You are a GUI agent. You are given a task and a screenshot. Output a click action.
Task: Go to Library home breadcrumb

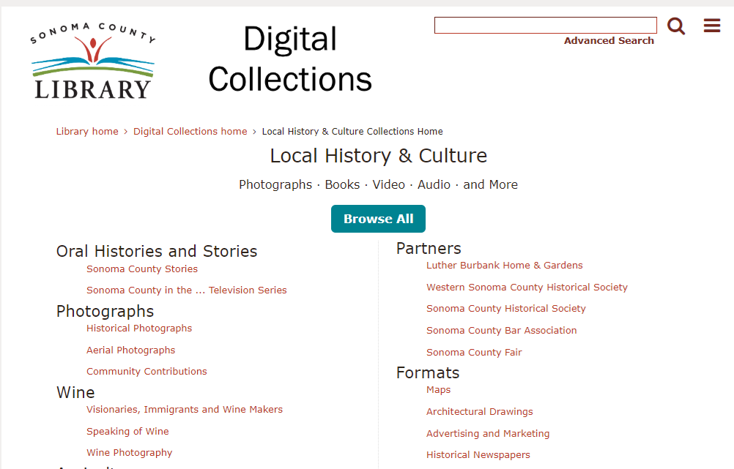coord(87,132)
